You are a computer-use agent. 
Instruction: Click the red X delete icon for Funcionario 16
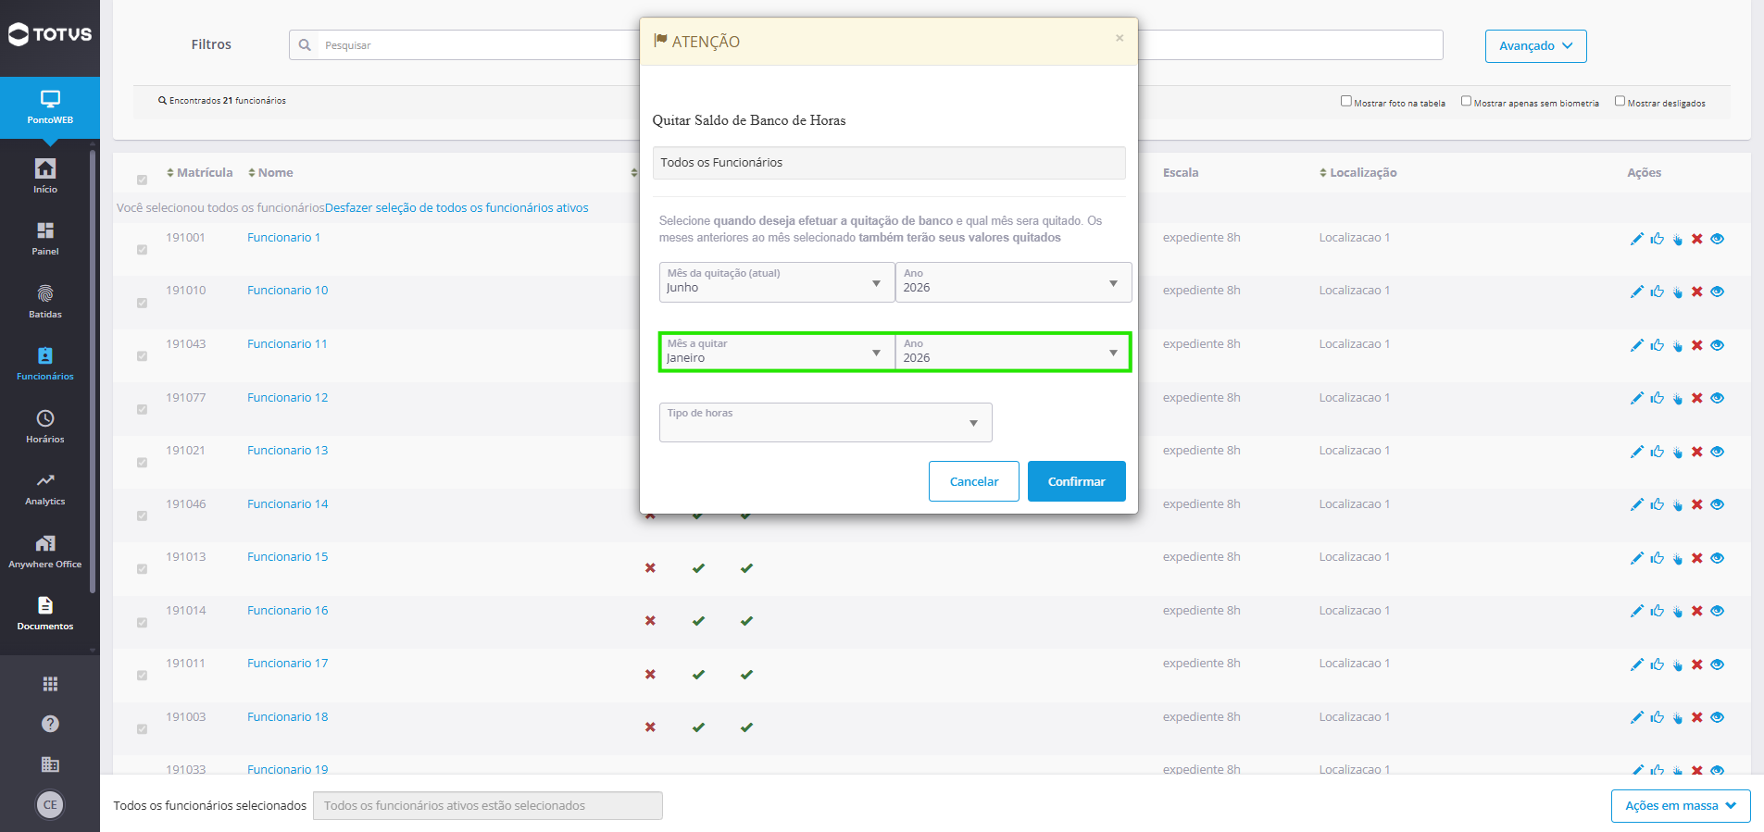coord(1696,611)
